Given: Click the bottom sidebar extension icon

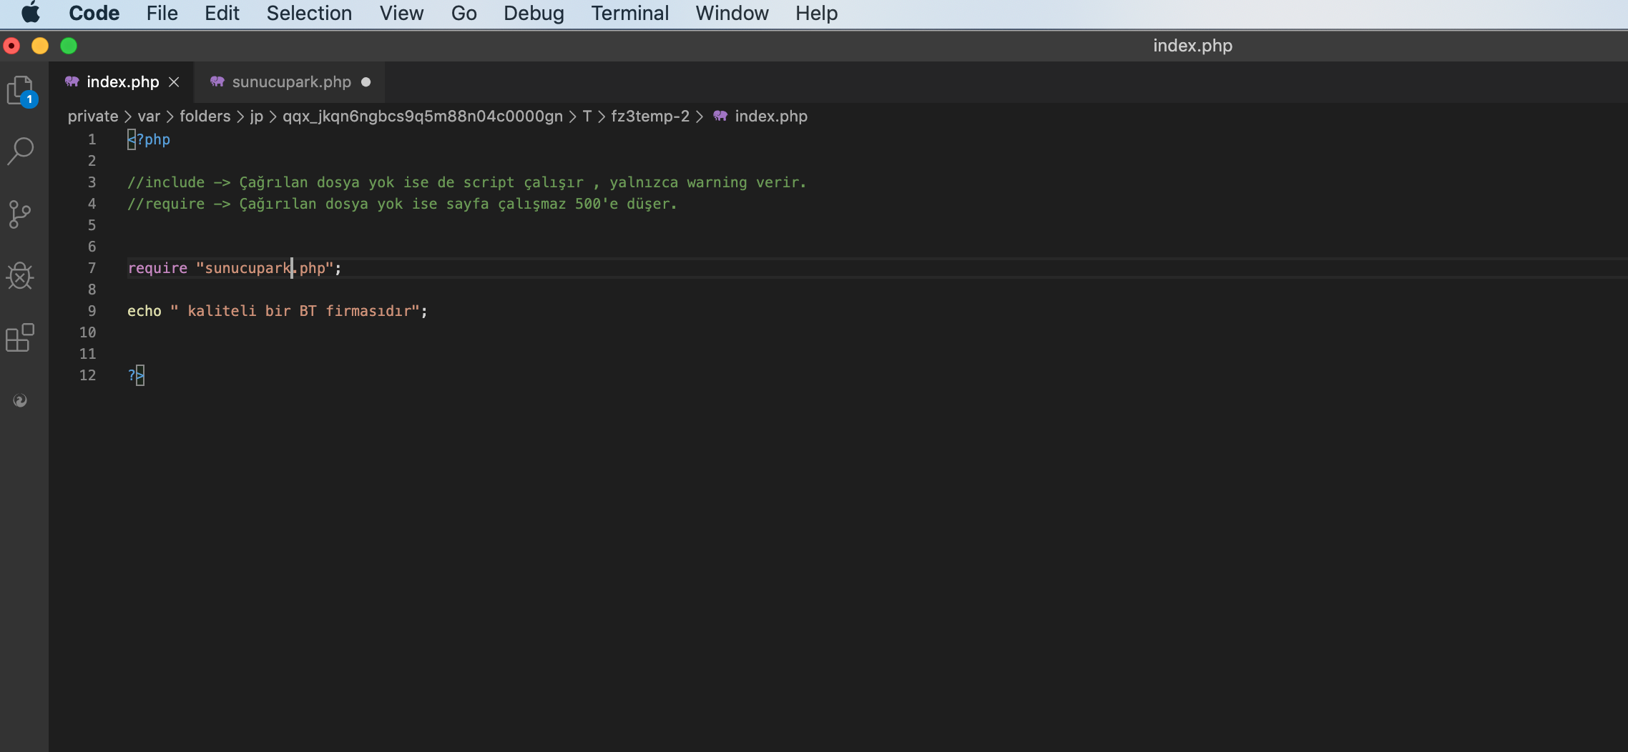Looking at the screenshot, I should coord(21,400).
